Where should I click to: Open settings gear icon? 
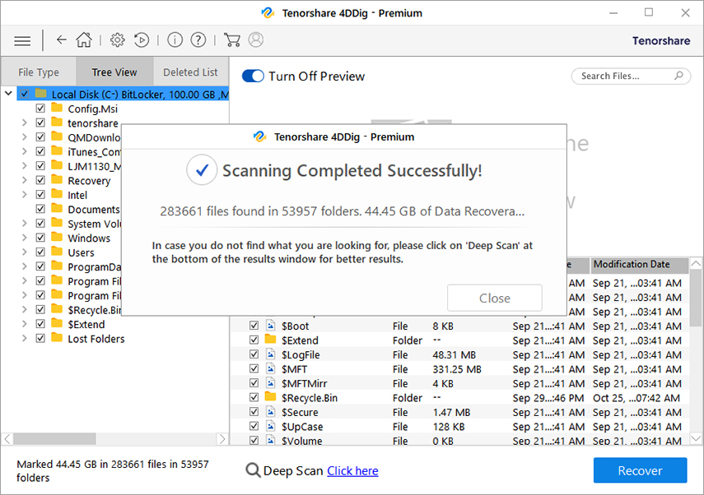click(x=118, y=40)
